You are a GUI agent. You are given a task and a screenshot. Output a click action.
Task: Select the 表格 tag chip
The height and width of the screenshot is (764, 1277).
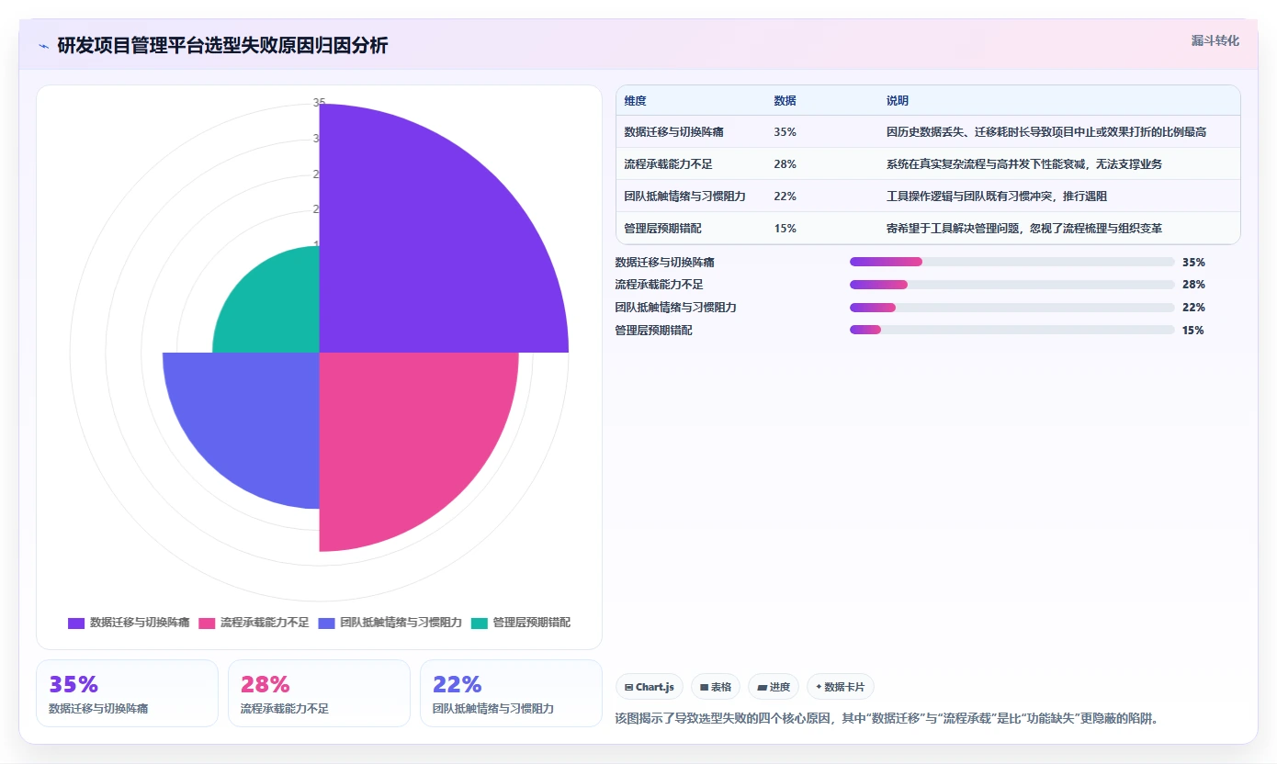click(716, 687)
